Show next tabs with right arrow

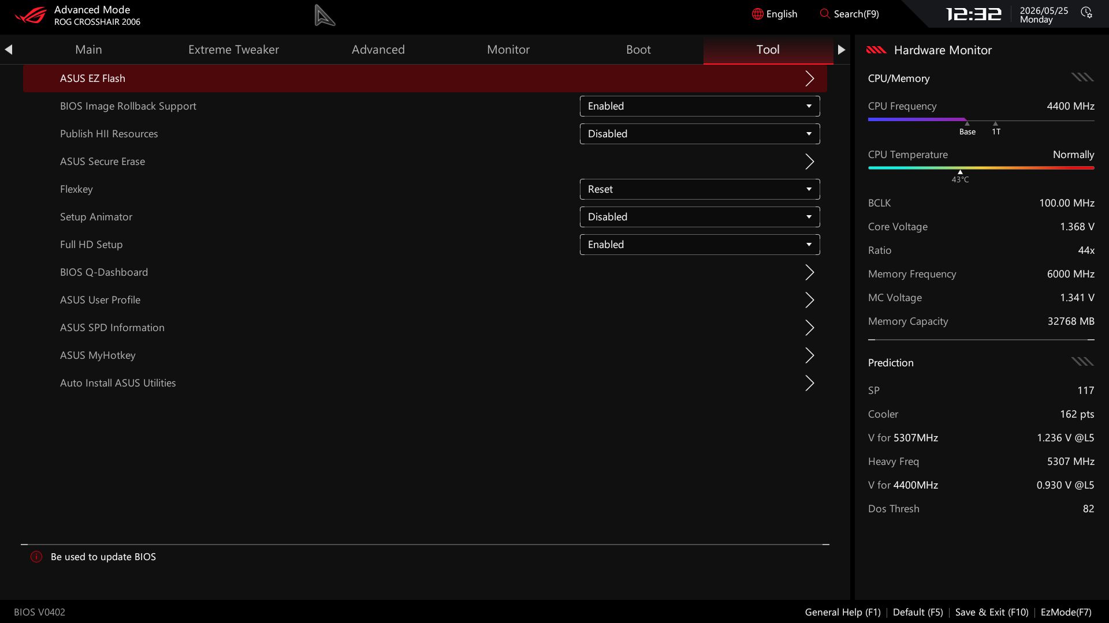point(841,50)
